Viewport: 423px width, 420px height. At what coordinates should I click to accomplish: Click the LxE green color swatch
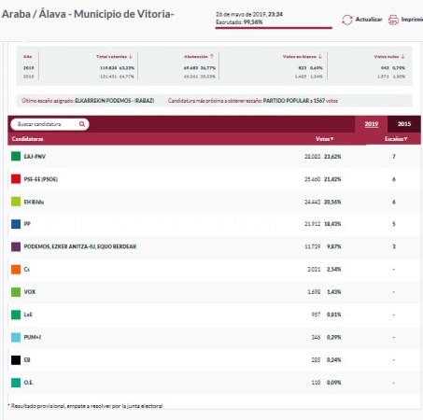(x=16, y=315)
